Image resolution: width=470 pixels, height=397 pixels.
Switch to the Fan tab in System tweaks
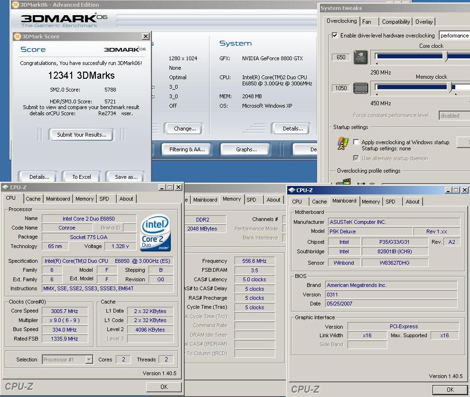pos(367,21)
